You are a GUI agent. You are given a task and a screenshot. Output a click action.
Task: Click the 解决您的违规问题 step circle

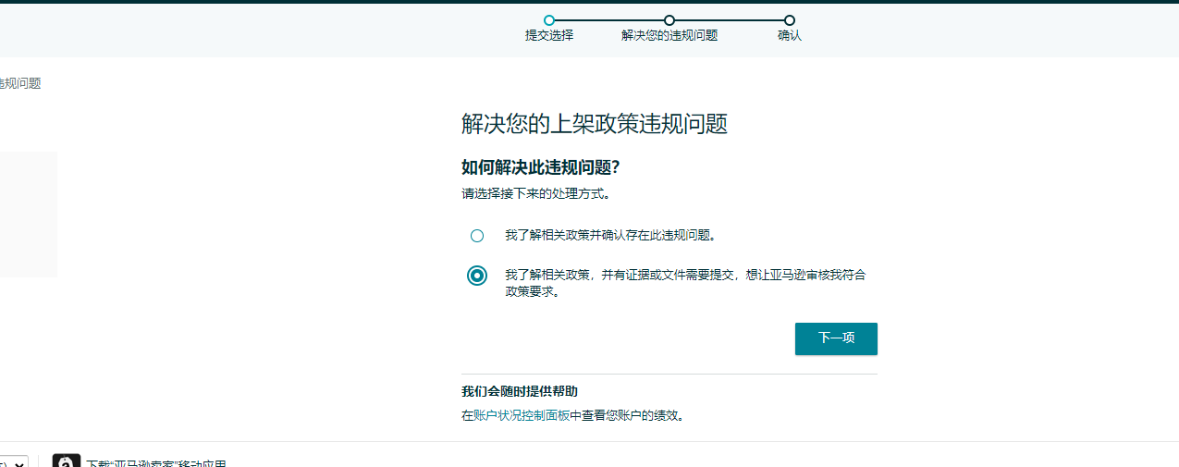tap(669, 20)
